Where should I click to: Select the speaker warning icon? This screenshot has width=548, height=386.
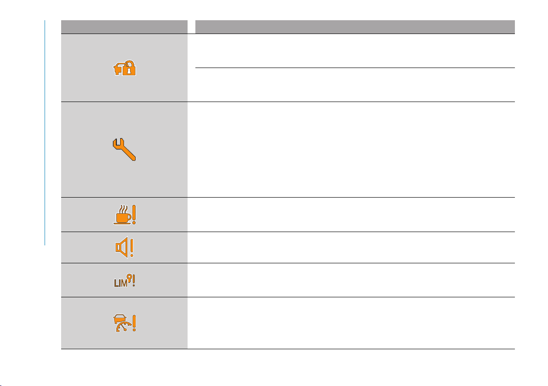coord(121,248)
